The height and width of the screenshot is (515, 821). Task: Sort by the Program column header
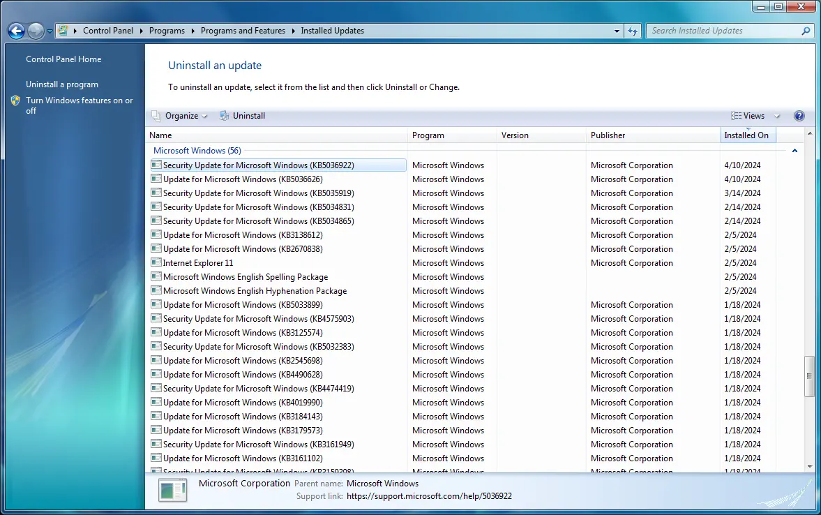(452, 135)
